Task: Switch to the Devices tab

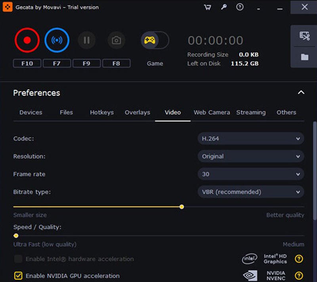Action: tap(31, 112)
